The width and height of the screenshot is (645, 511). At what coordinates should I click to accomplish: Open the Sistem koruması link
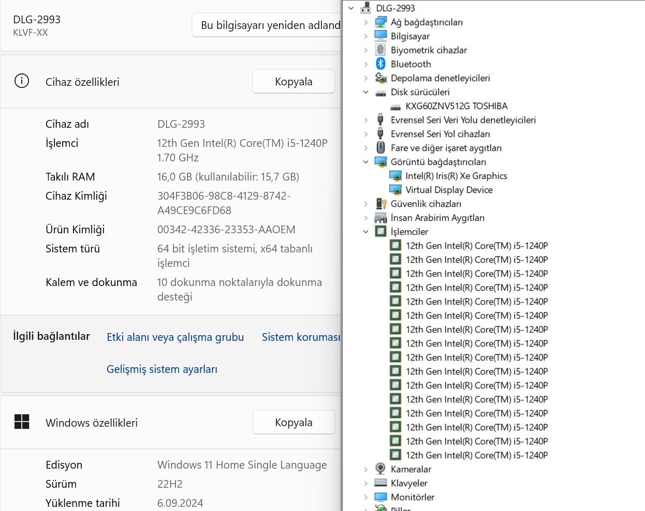[301, 337]
